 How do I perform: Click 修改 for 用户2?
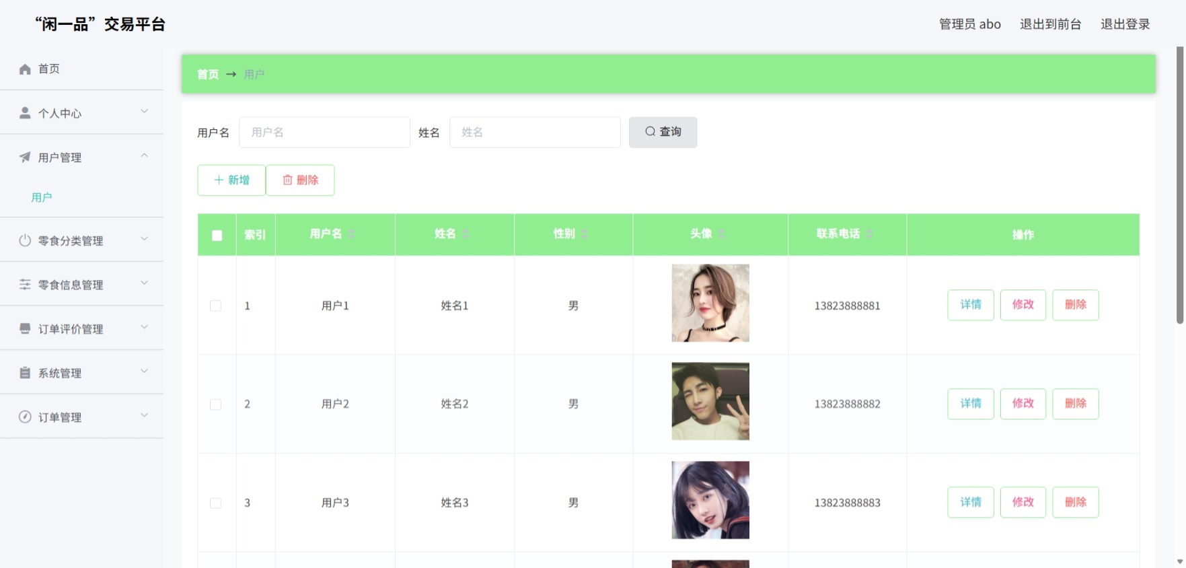(x=1023, y=404)
